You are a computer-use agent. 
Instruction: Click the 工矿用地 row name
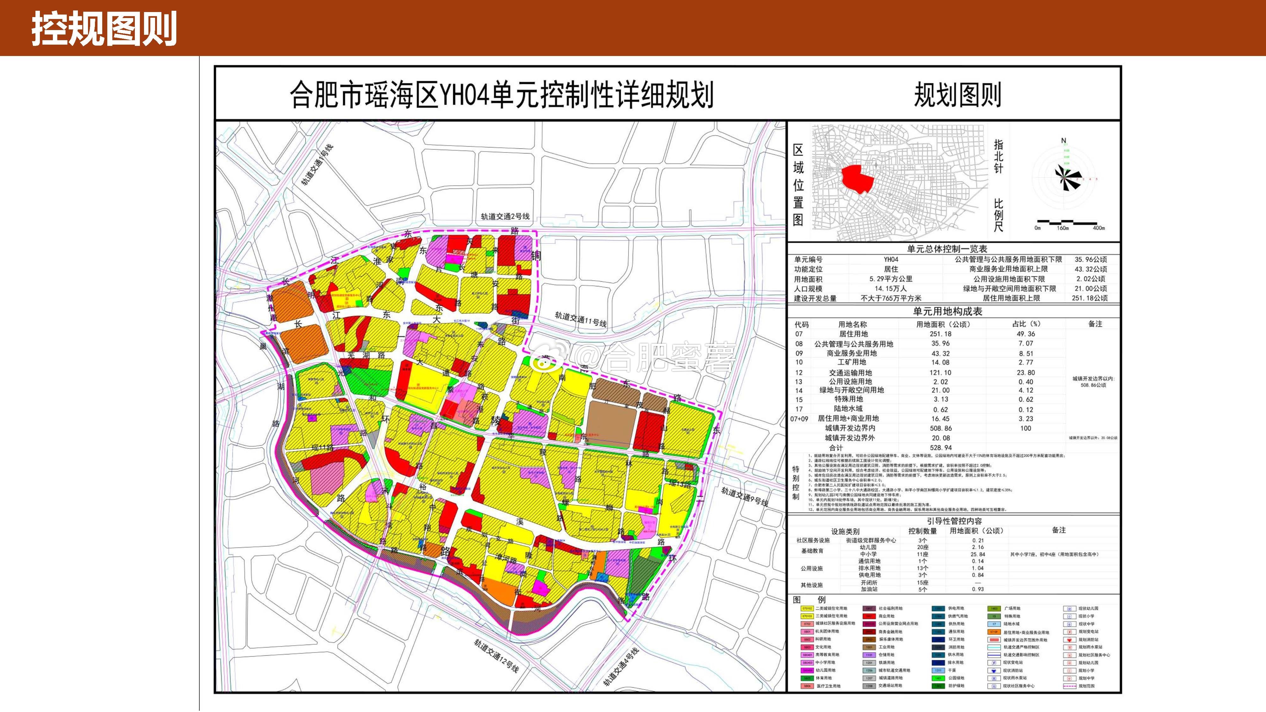(852, 362)
